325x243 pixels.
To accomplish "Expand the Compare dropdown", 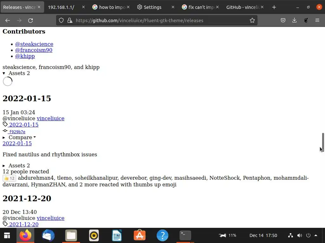I will (19, 137).
